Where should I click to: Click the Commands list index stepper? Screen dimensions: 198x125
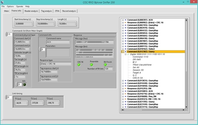coord(6,34)
